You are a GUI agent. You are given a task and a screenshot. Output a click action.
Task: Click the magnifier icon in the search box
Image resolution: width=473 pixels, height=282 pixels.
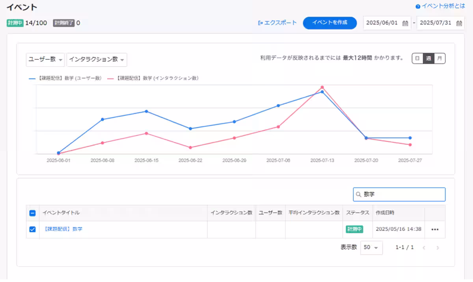[x=358, y=194]
